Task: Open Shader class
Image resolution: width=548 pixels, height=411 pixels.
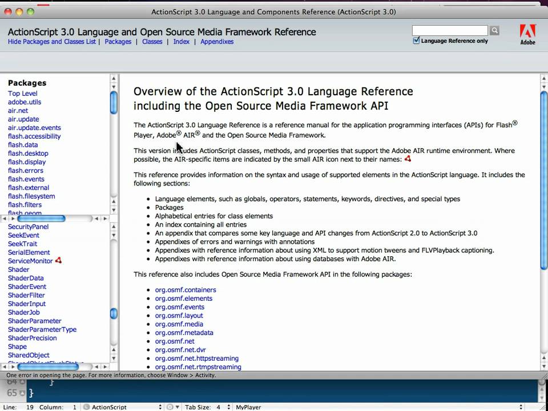Action: pyautogui.click(x=18, y=269)
